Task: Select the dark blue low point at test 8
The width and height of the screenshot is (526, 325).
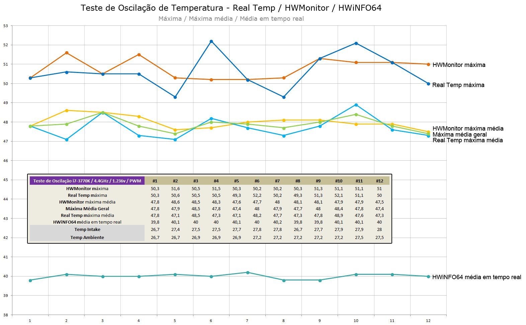Action: pyautogui.click(x=284, y=97)
